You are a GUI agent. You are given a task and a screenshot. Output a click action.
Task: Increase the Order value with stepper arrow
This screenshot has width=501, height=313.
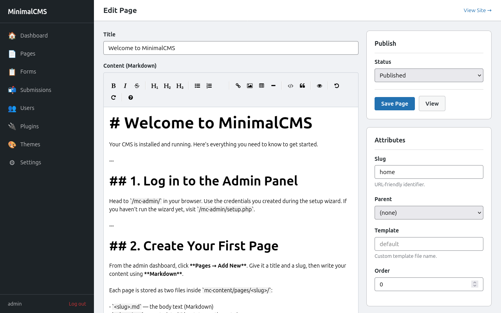tap(475, 282)
